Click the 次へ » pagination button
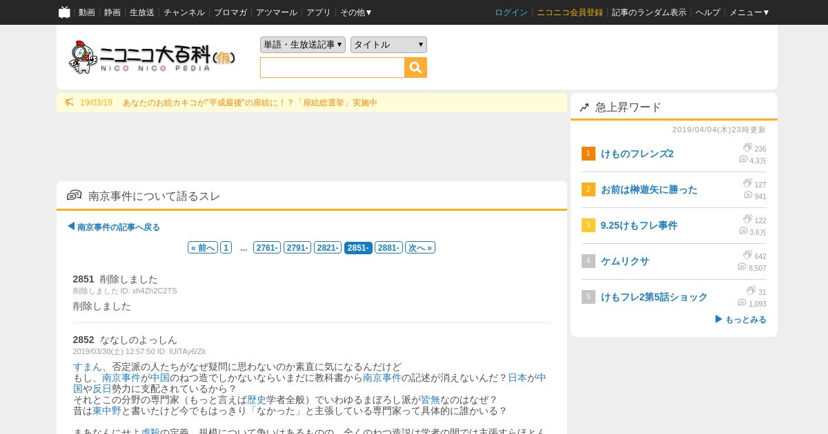 click(x=420, y=248)
